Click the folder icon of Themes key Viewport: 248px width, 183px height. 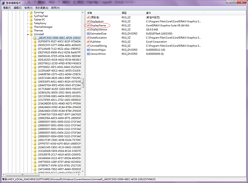31,30
